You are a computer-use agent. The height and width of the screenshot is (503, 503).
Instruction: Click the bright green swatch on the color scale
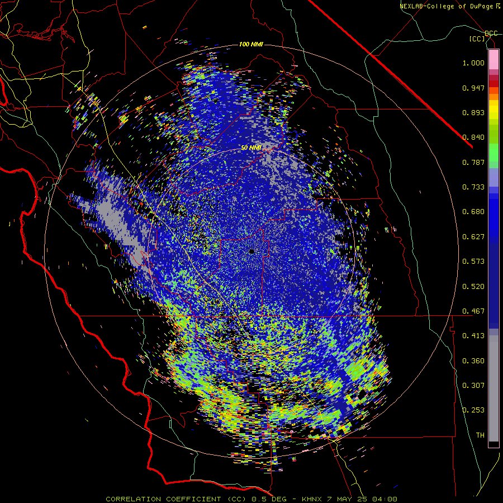pyautogui.click(x=493, y=153)
